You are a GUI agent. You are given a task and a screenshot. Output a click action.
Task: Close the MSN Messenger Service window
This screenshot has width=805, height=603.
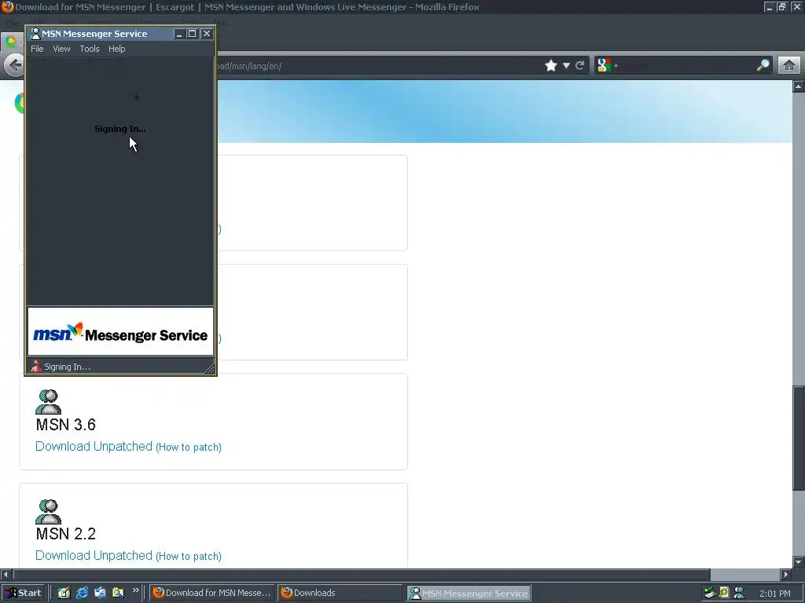click(207, 34)
